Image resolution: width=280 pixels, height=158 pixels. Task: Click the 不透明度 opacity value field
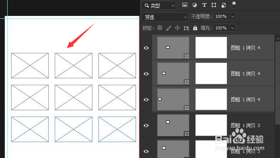221,17
